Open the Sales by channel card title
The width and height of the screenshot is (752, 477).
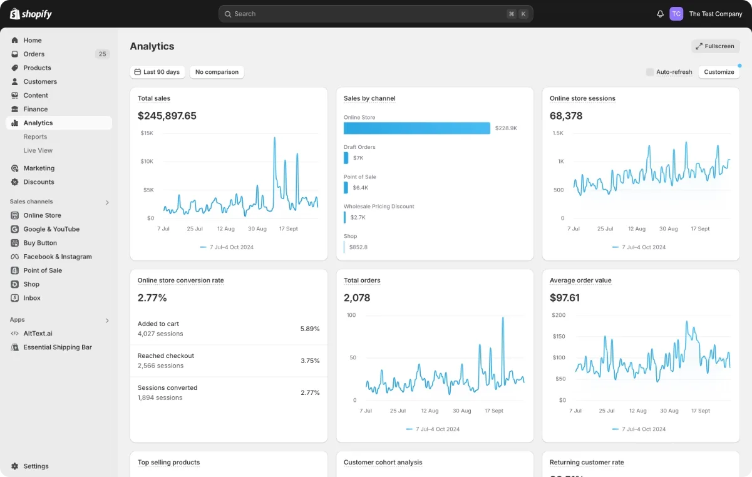point(369,98)
